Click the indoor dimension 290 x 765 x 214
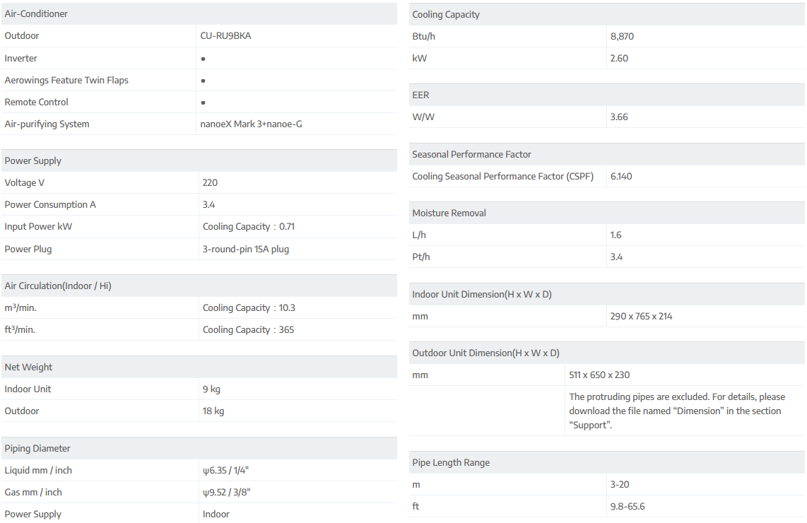 point(641,317)
